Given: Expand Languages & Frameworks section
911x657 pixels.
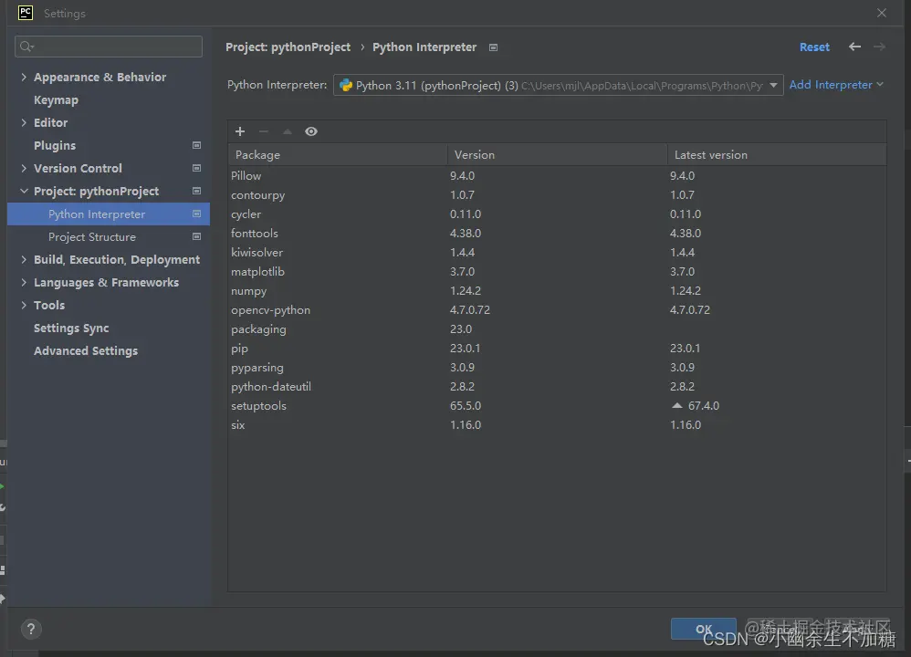Looking at the screenshot, I should tap(24, 282).
